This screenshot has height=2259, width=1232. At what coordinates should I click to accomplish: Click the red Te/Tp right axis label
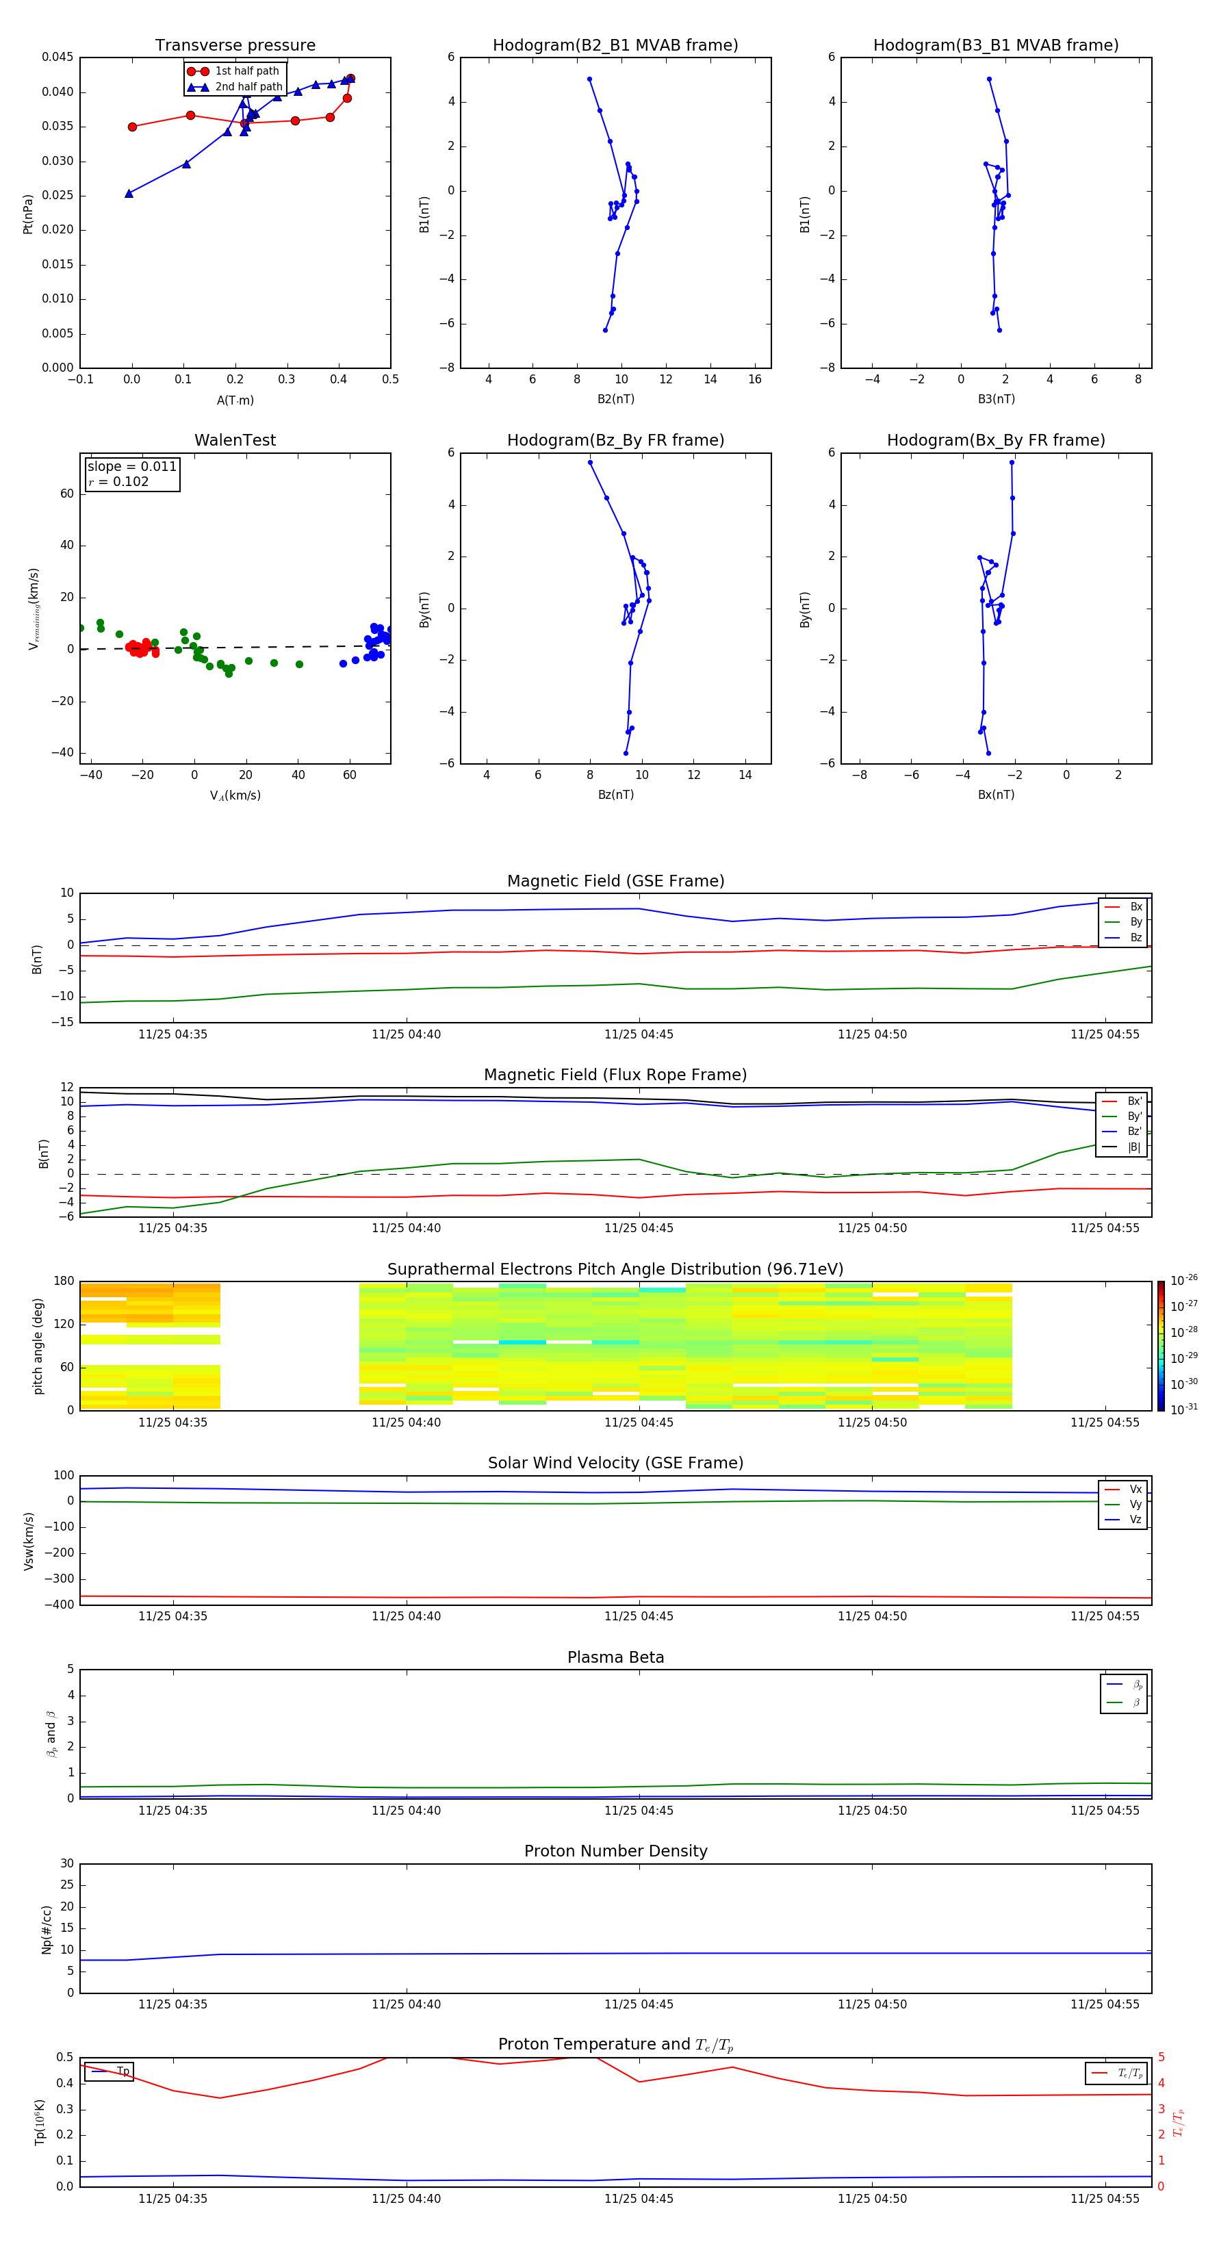point(1179,2122)
